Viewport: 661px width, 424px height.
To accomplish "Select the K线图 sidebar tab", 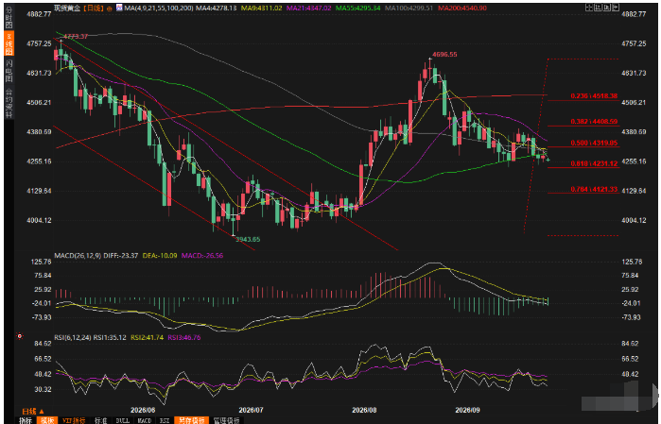I will pos(9,42).
